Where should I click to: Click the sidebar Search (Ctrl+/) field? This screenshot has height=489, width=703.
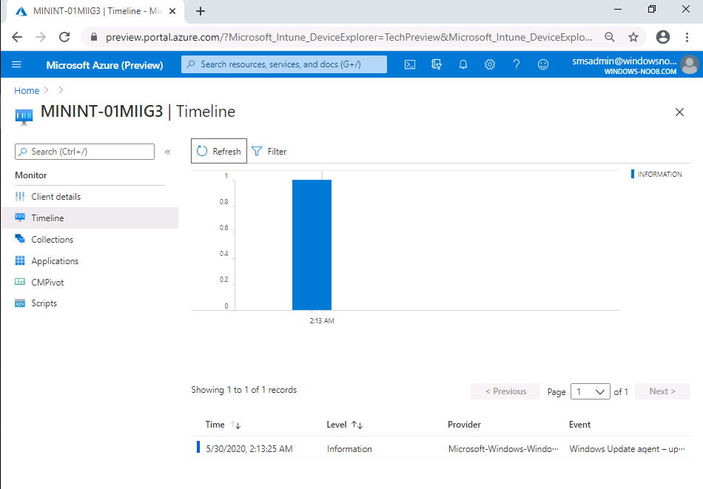[85, 152]
